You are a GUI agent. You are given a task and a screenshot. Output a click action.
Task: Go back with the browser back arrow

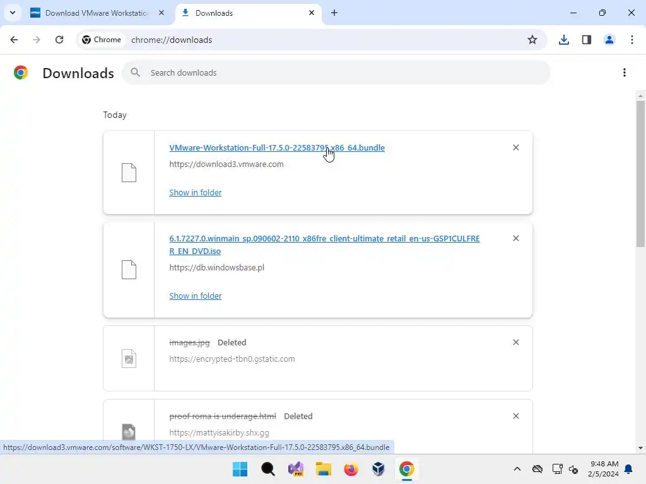pos(14,40)
